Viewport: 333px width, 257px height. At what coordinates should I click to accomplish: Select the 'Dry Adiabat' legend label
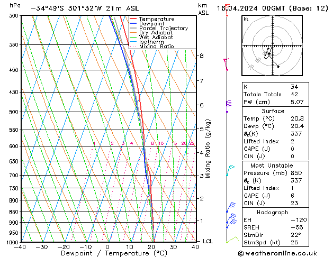coord(156,33)
